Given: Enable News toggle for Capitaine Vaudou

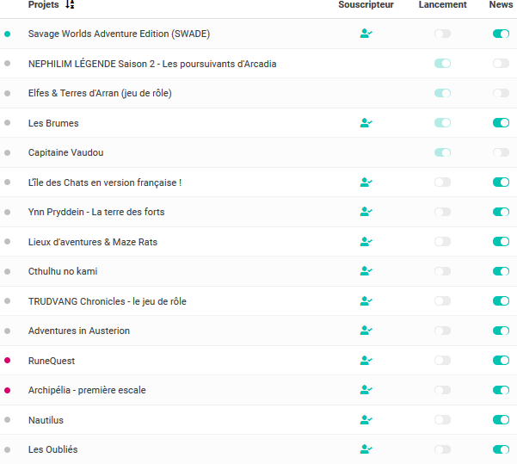Looking at the screenshot, I should 501,152.
